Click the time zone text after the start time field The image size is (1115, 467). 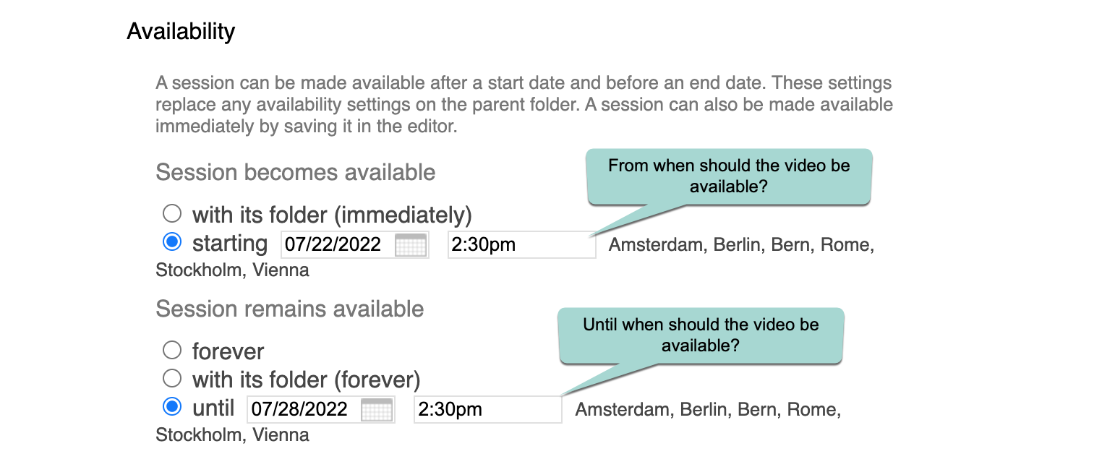pos(515,257)
